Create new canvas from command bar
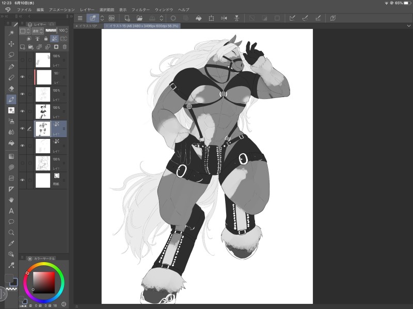The image size is (413, 309). coord(127,18)
